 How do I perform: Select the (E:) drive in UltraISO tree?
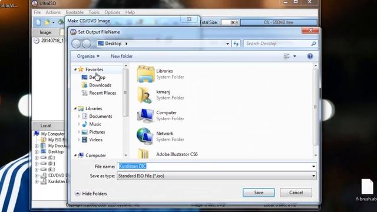pos(51,170)
